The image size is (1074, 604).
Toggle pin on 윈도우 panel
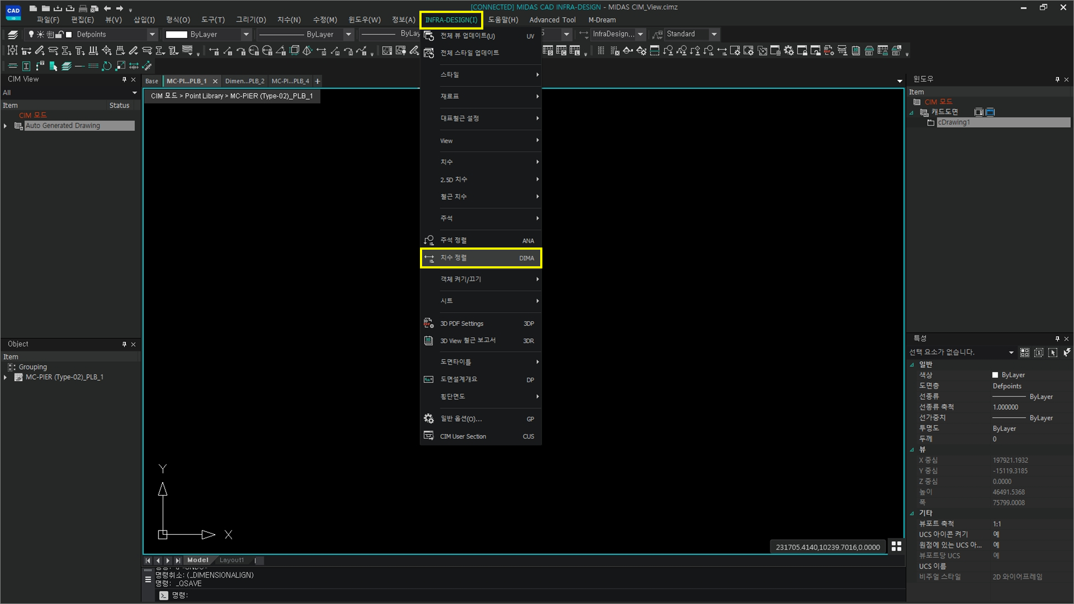(x=1057, y=79)
